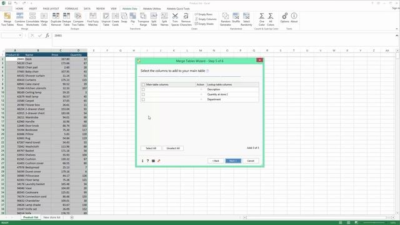Click the Dedupe Table icon
The width and height of the screenshot is (400, 225).
(67, 19)
